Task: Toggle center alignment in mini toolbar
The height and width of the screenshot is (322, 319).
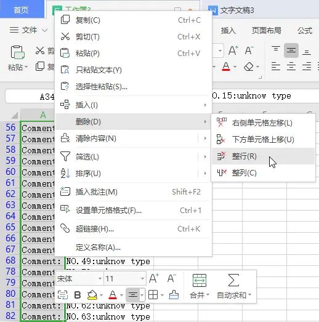Action: (x=132, y=295)
